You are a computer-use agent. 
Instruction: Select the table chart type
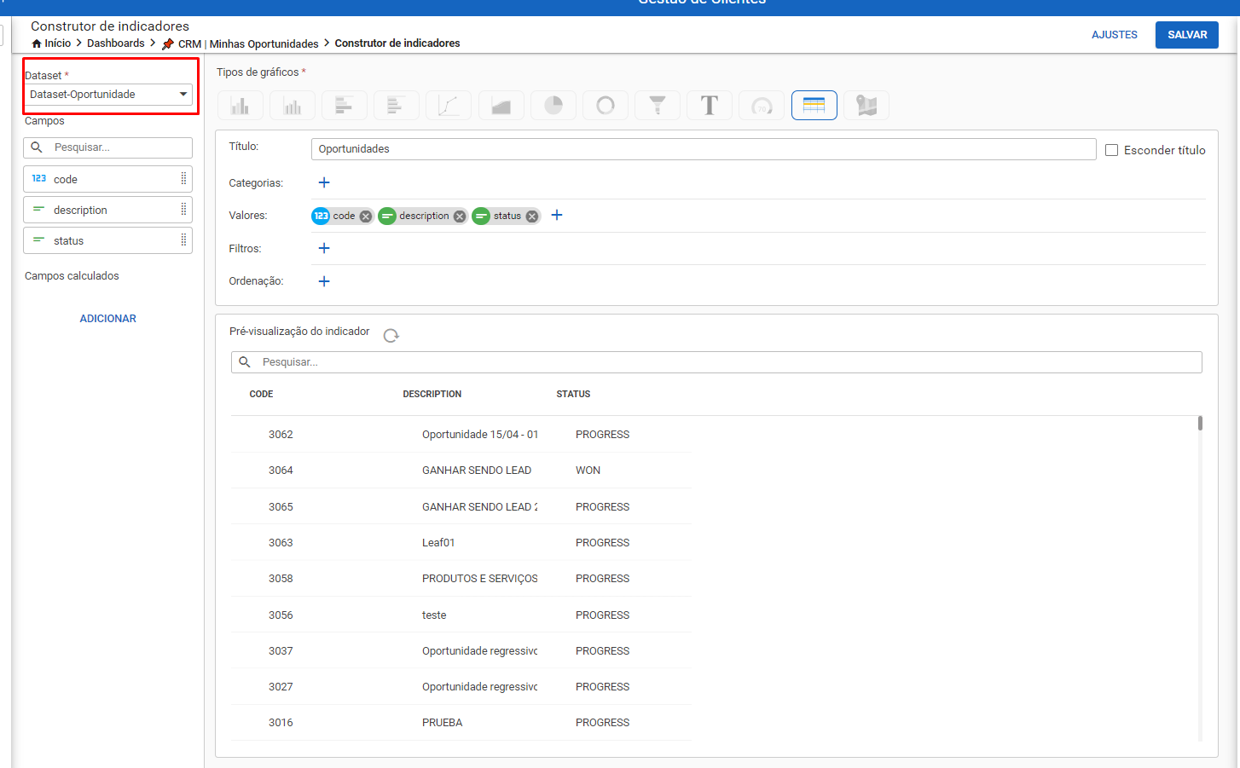point(814,106)
